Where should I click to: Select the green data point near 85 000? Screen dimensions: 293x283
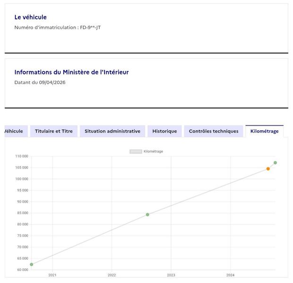point(147,215)
